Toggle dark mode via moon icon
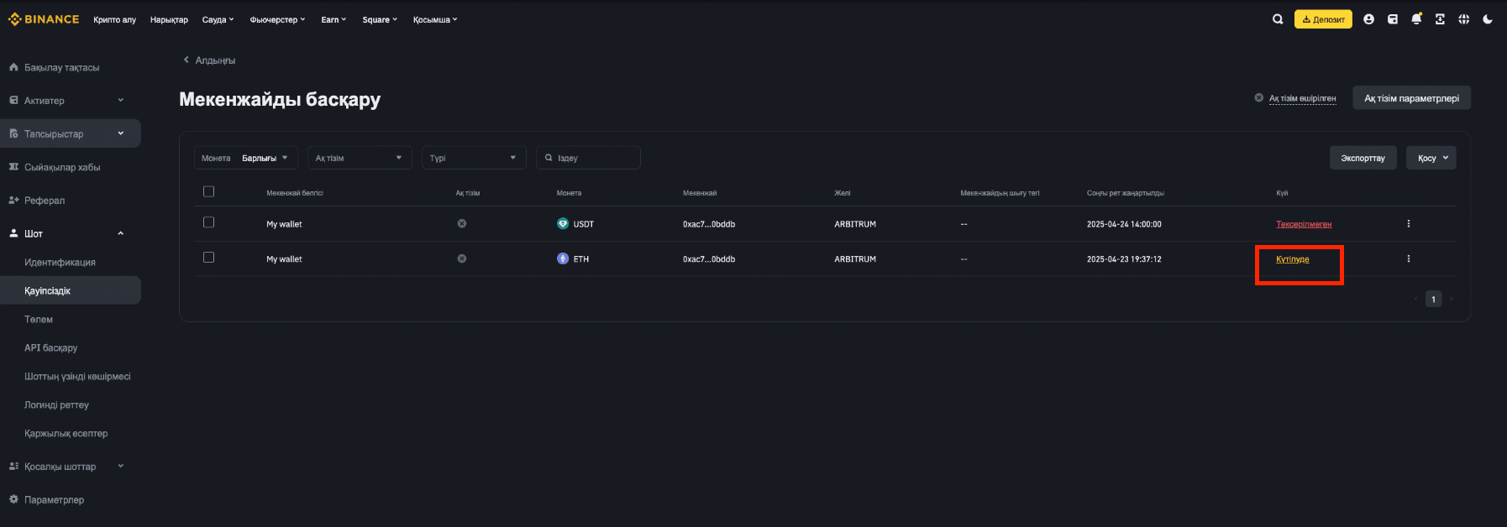The width and height of the screenshot is (1507, 527). point(1487,19)
